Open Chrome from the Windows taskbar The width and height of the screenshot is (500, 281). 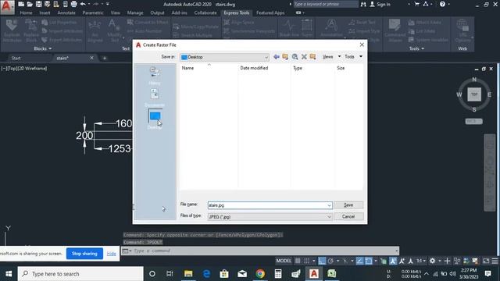tap(260, 274)
